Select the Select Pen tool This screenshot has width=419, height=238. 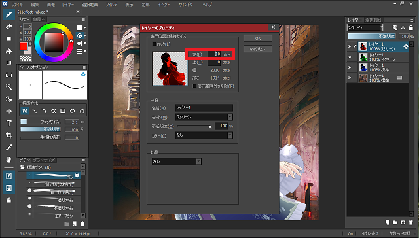click(9, 99)
